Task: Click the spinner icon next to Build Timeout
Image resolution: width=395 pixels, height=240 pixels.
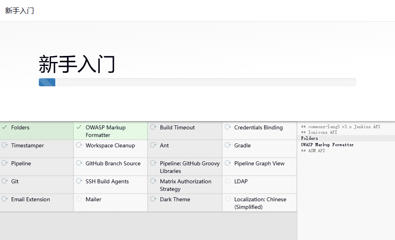Action: [x=153, y=127]
